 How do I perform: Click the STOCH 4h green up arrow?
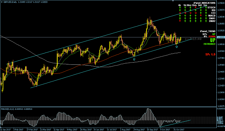point(180,8)
